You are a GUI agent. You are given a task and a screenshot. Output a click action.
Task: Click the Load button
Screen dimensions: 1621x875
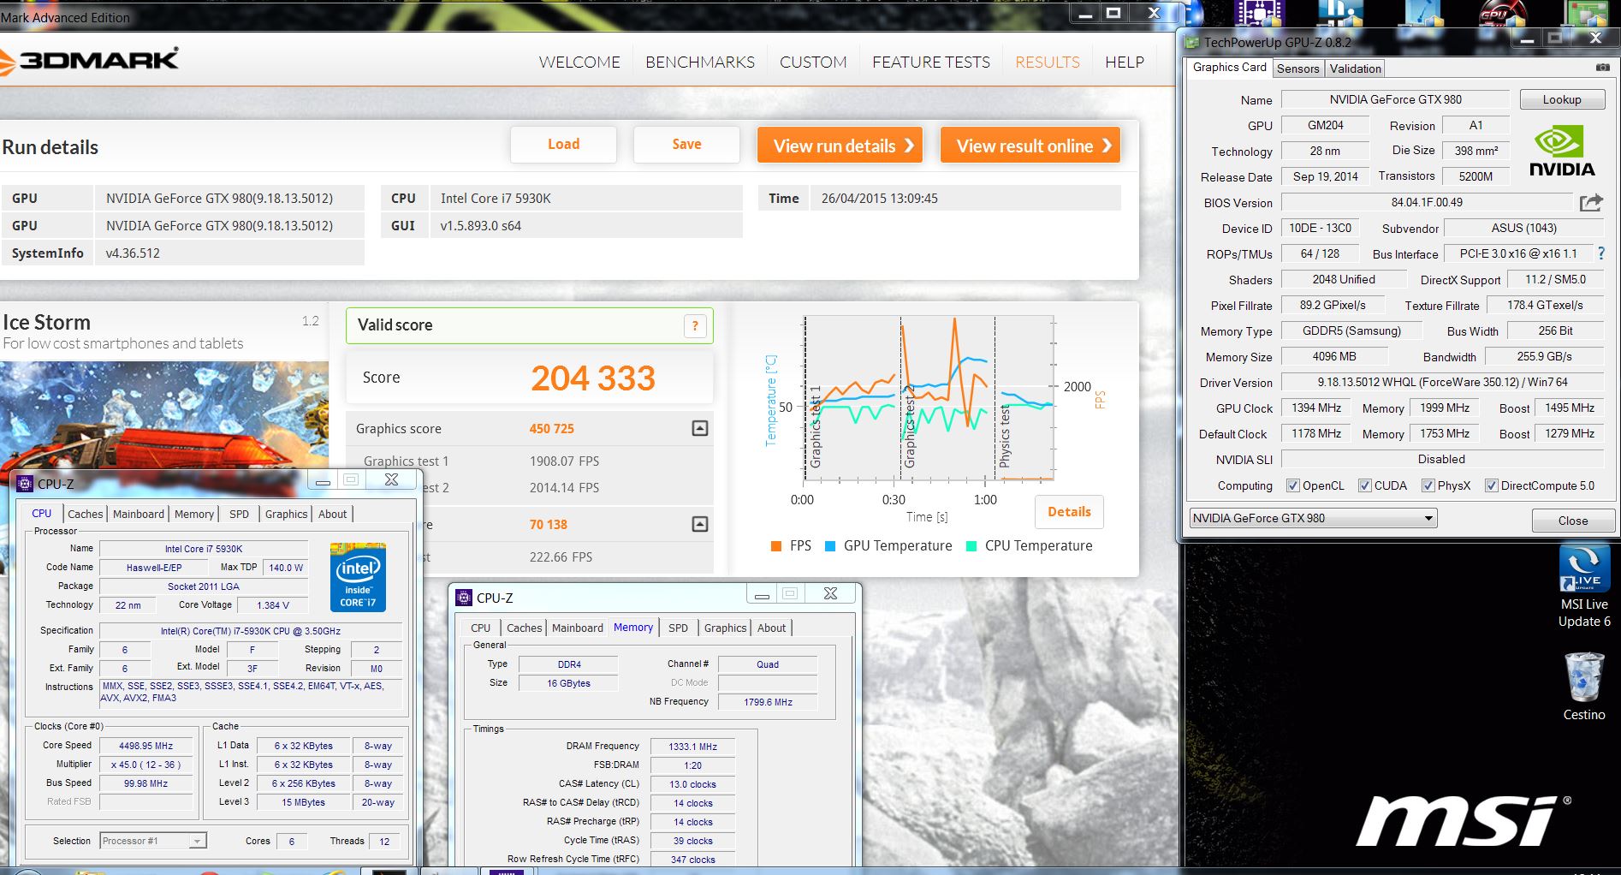coord(563,145)
